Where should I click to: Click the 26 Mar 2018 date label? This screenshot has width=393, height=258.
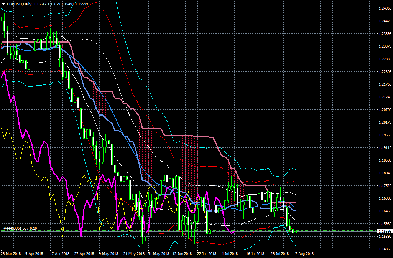pos(11,254)
